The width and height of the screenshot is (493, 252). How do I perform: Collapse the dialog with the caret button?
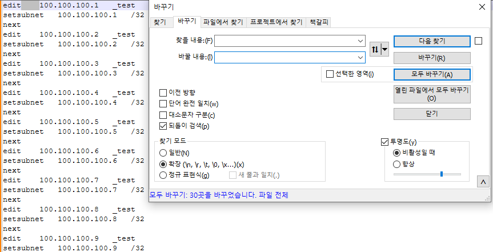[x=483, y=182]
